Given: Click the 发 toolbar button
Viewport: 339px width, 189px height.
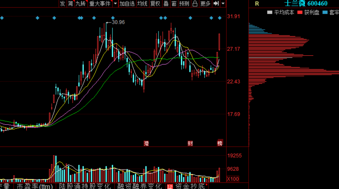Looking at the screenshot, I should coord(63,4).
